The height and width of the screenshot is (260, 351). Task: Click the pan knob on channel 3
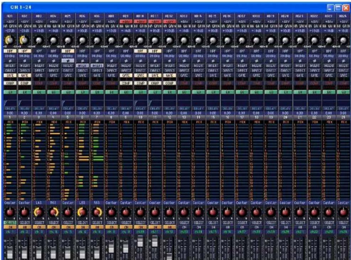[39, 212]
